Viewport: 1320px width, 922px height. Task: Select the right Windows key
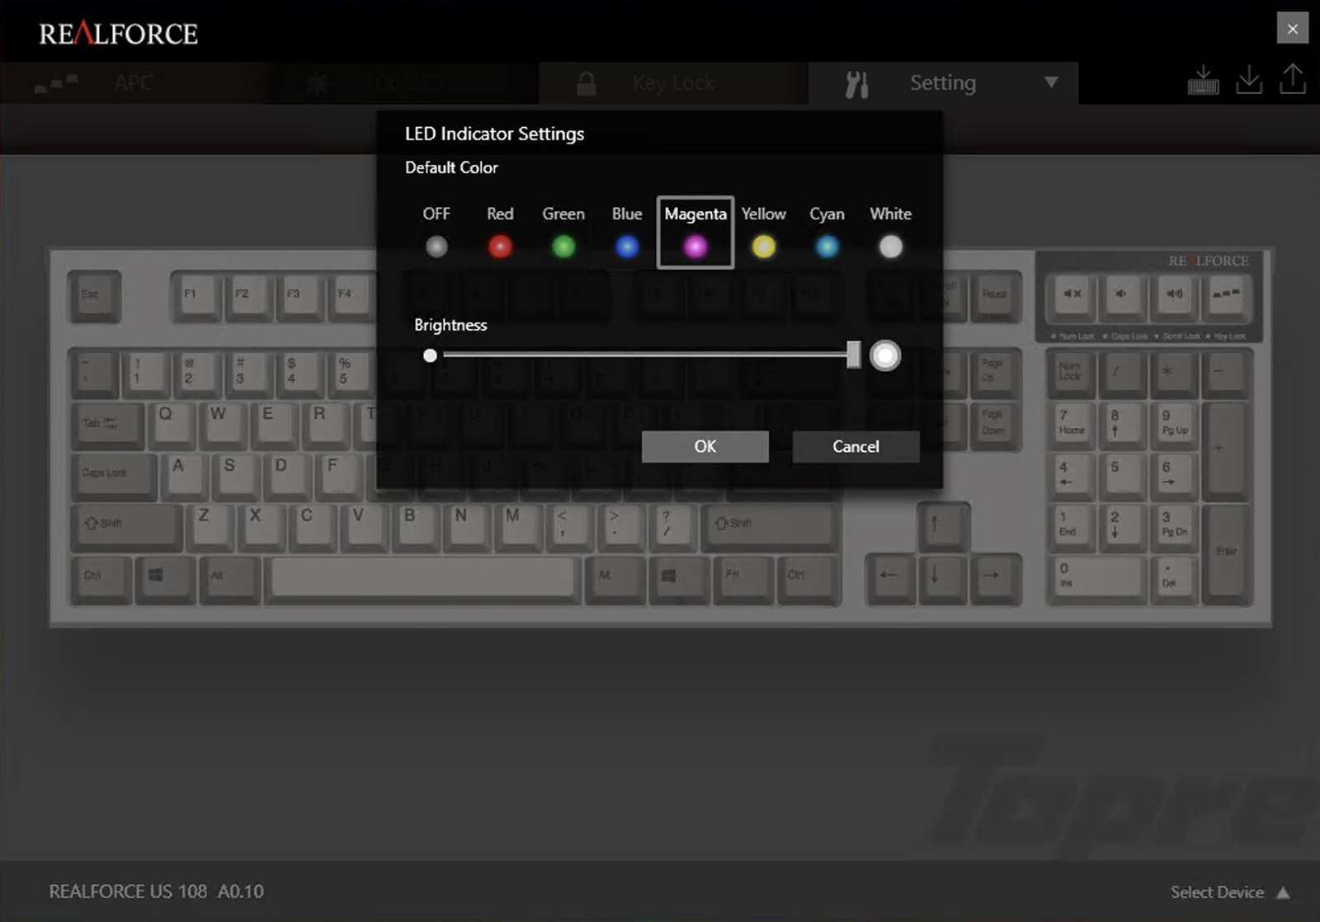679,581
